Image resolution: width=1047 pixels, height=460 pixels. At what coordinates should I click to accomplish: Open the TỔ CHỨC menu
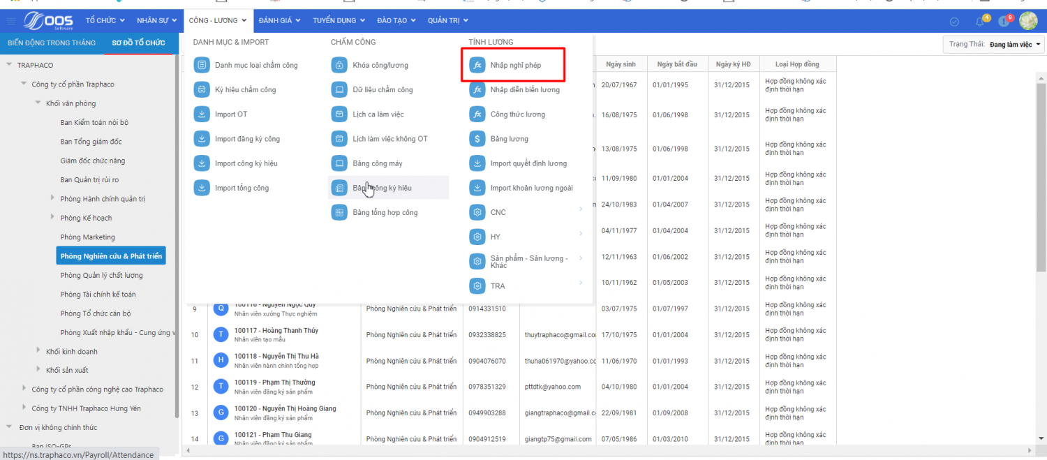point(105,20)
